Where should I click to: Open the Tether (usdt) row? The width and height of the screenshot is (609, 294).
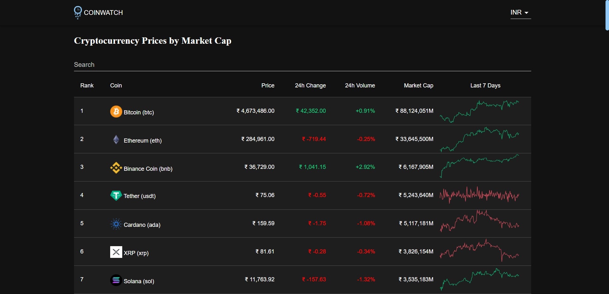click(302, 195)
